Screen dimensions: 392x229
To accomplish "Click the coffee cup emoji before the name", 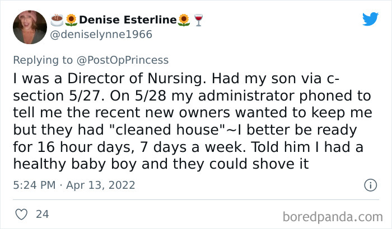I will tap(57, 20).
